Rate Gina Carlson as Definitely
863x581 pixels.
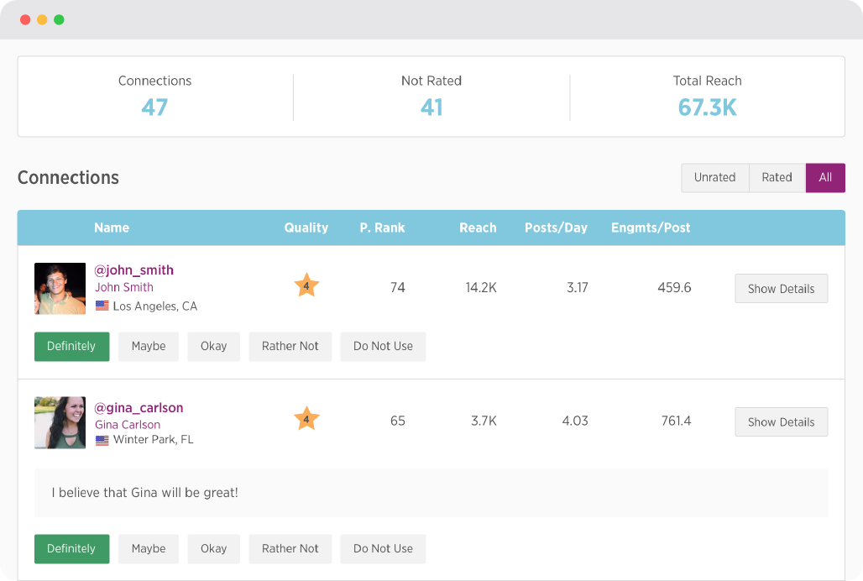point(71,549)
